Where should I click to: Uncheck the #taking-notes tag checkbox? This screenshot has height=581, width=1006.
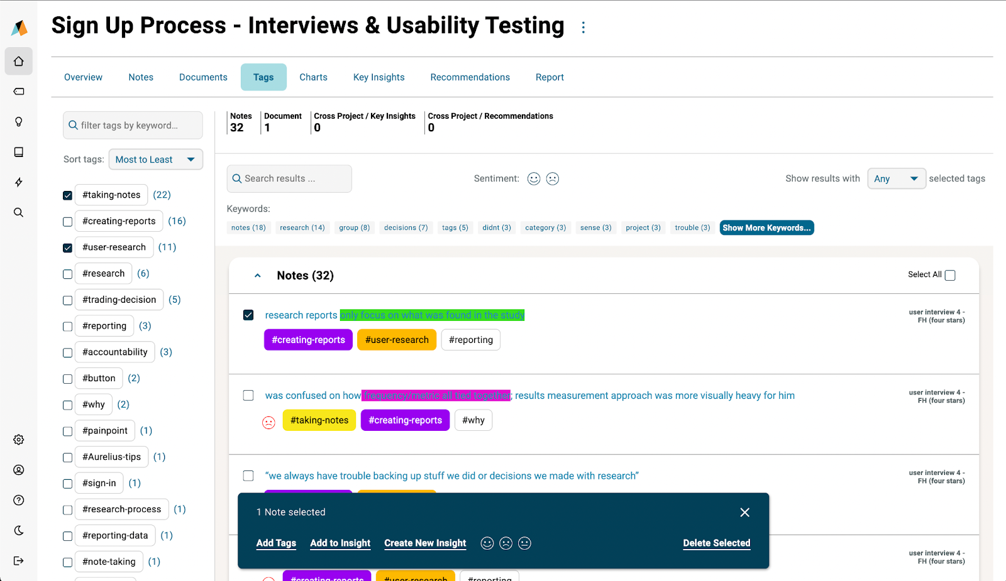tap(68, 195)
